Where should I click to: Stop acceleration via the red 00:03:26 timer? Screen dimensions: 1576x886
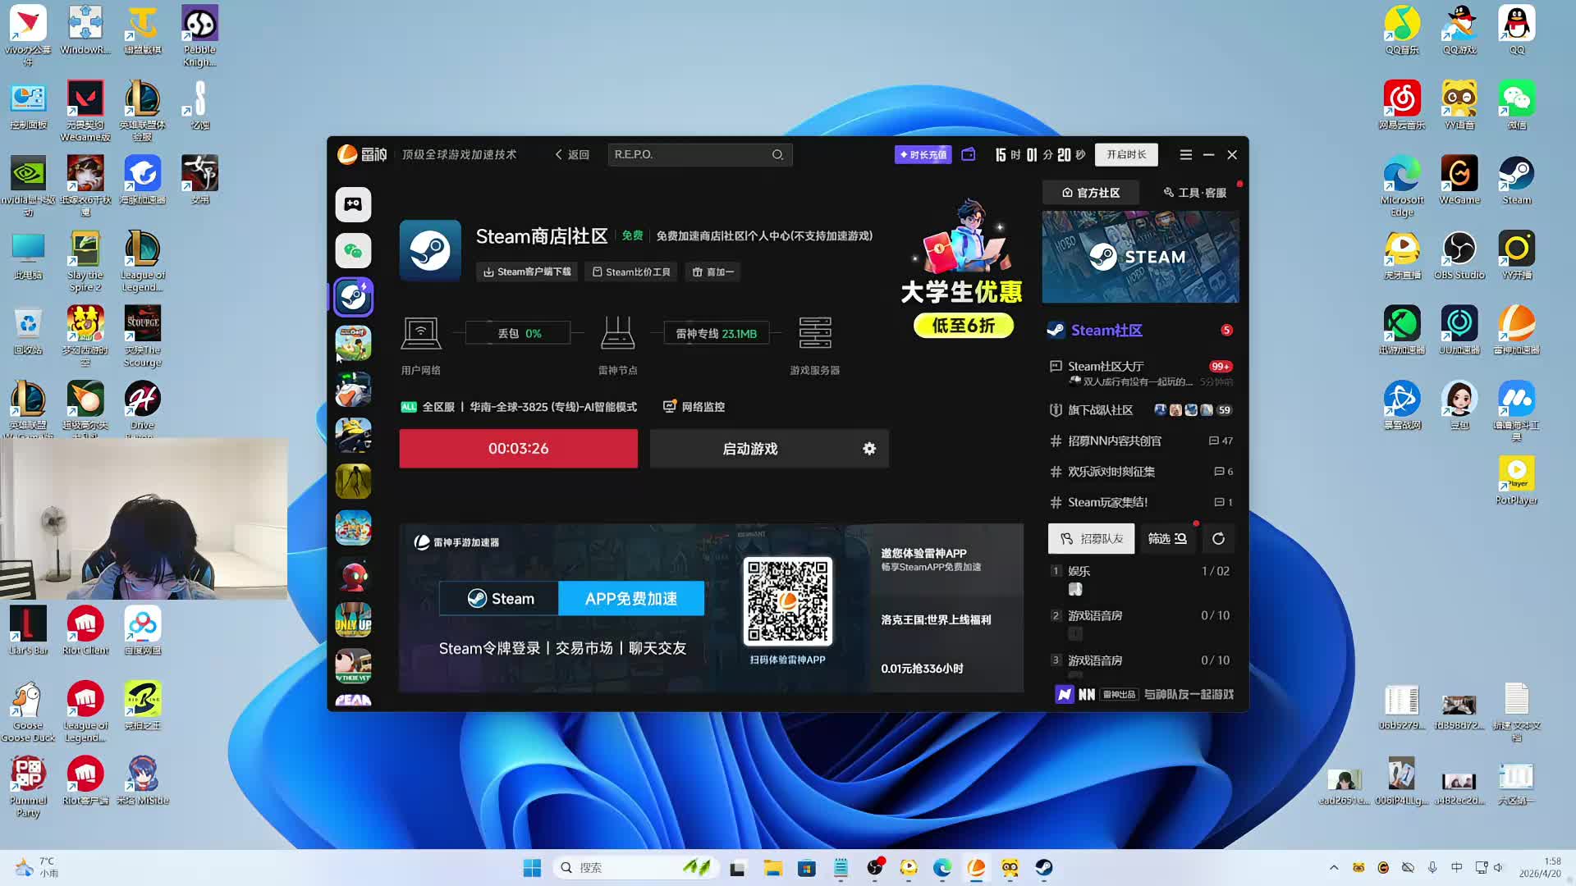(518, 449)
